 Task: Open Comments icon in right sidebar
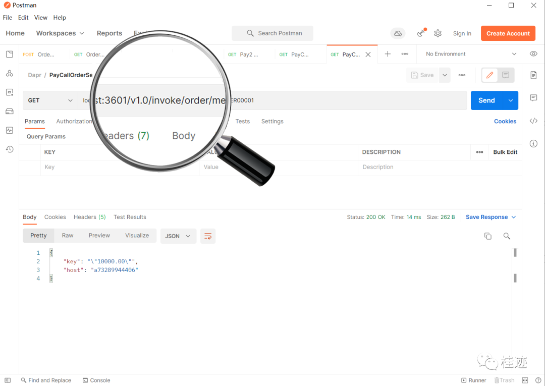(533, 98)
